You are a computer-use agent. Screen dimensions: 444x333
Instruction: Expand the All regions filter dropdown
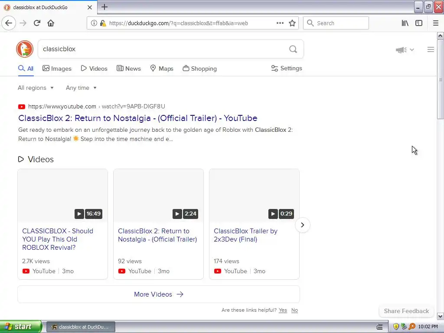click(36, 88)
